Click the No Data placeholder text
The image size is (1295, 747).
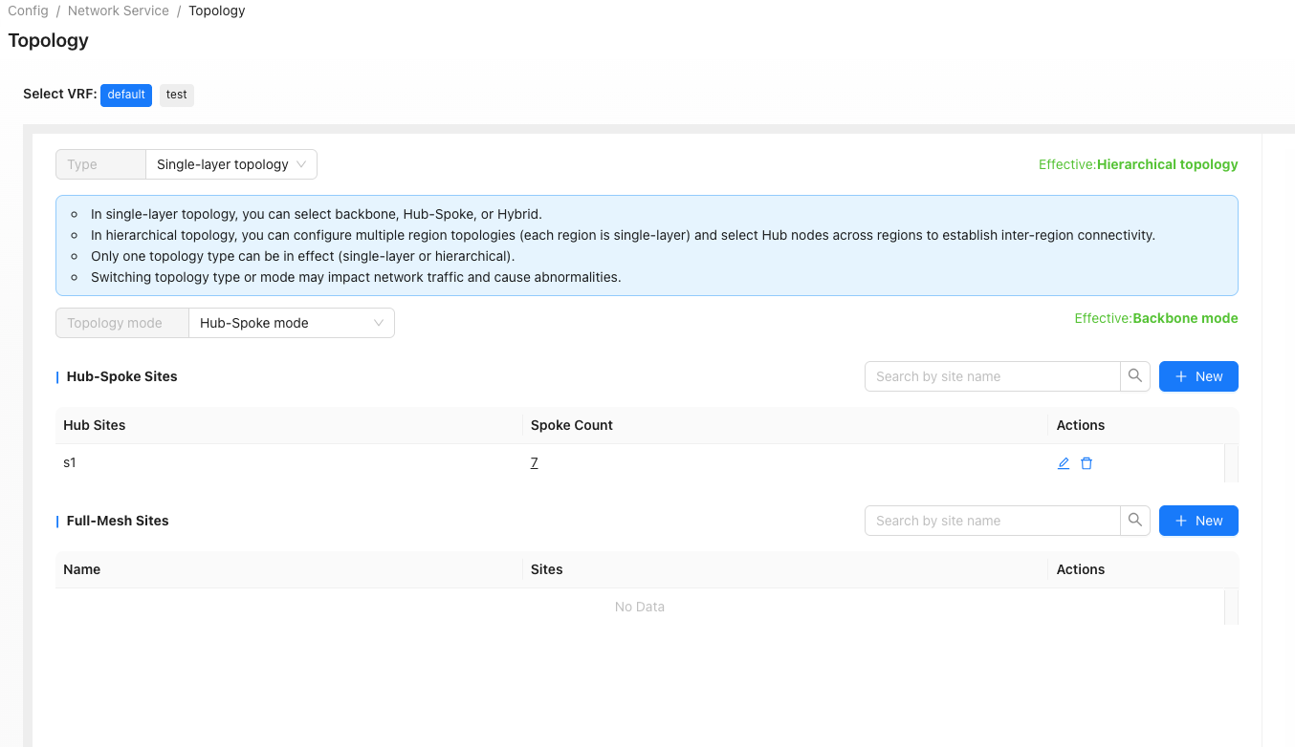coord(640,607)
